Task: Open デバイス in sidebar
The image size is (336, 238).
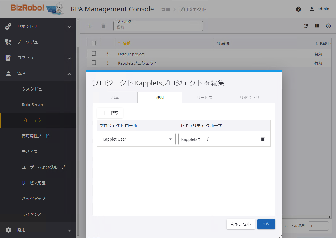Action: (x=38, y=152)
